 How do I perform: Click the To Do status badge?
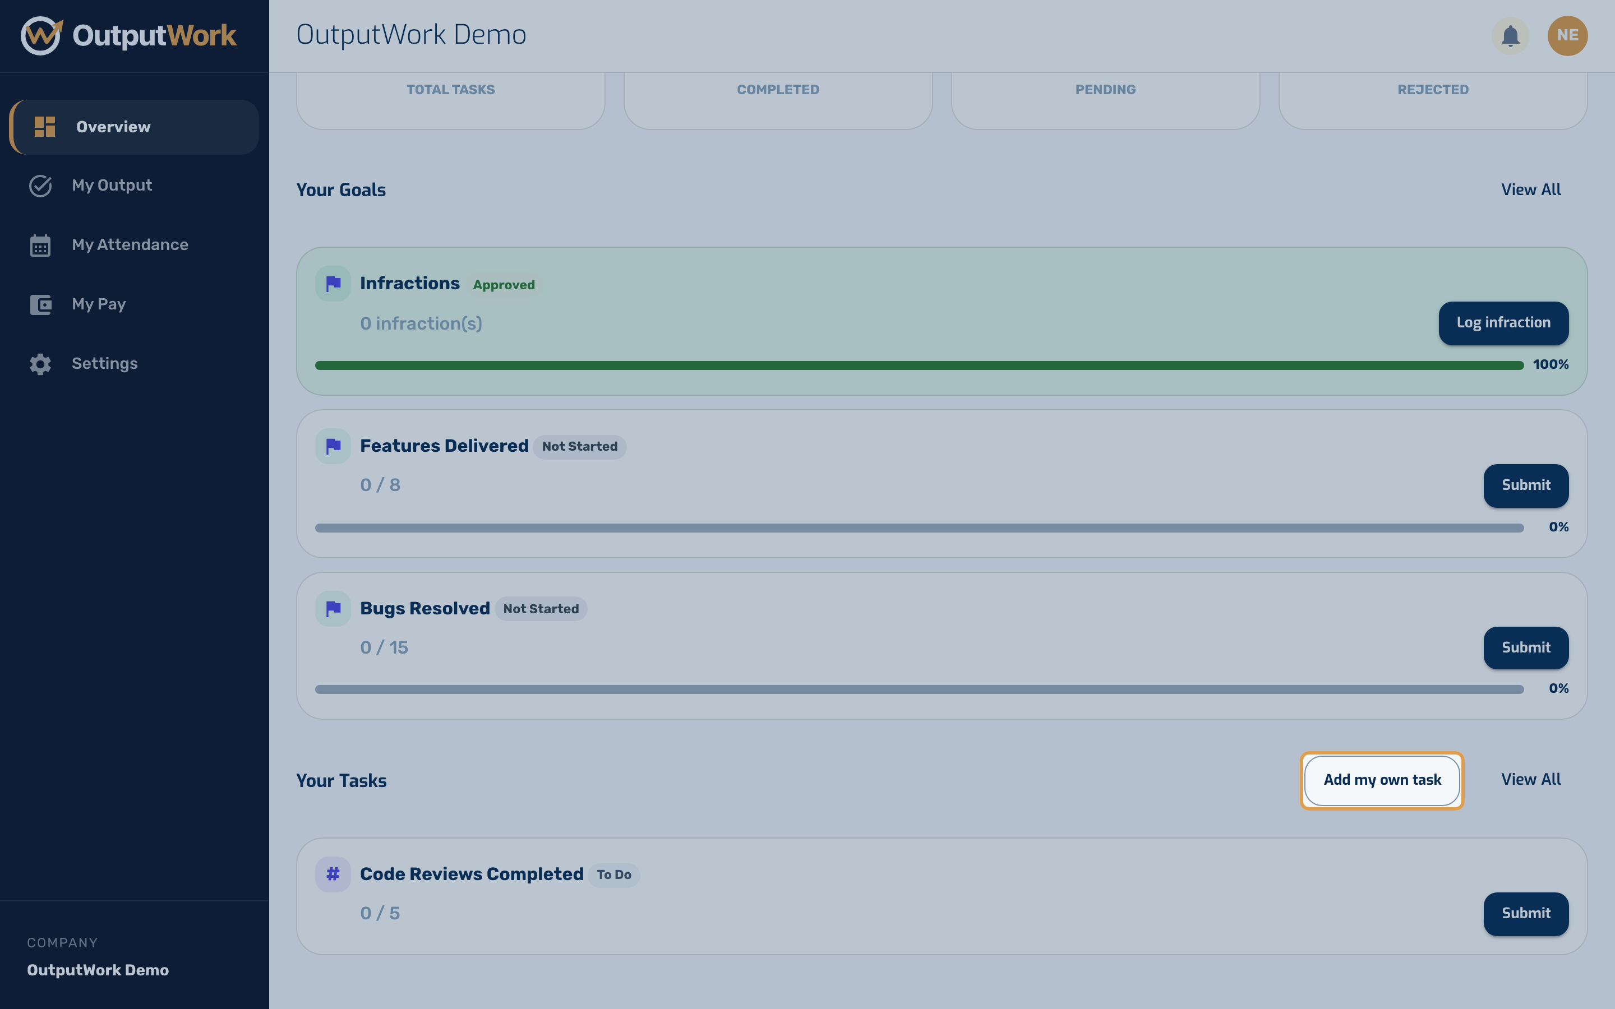[613, 875]
